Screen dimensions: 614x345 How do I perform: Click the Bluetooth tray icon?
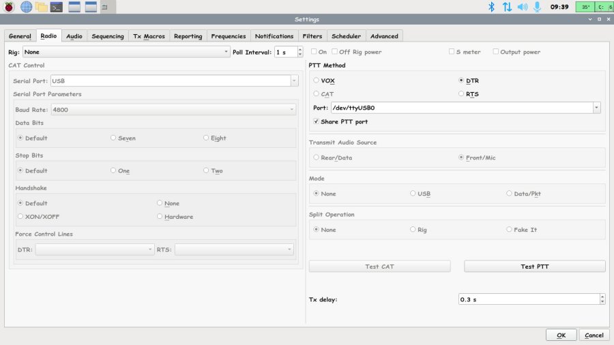pos(491,7)
